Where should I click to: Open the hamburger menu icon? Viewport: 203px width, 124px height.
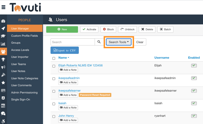pyautogui.click(x=4, y=7)
